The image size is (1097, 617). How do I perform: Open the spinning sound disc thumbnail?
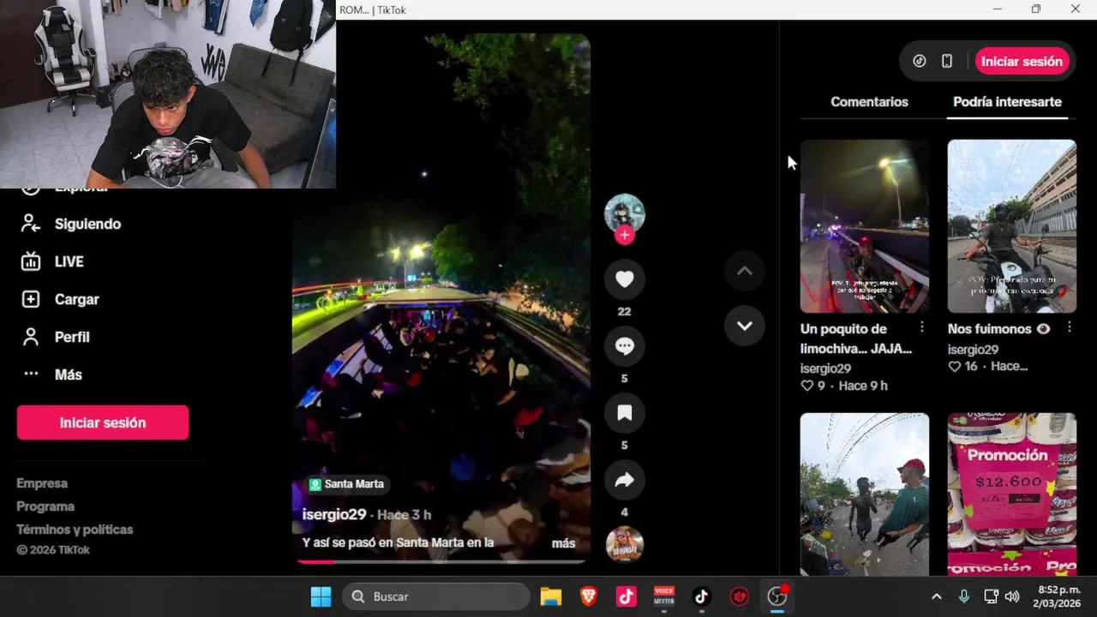point(625,544)
